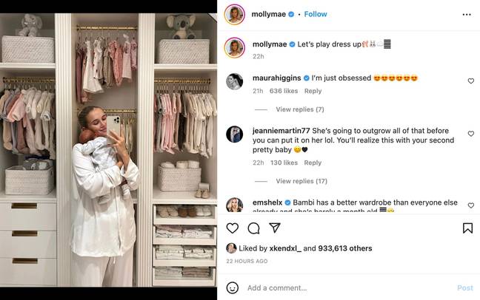
Task: Share the post via paper plane icon
Action: tap(275, 228)
